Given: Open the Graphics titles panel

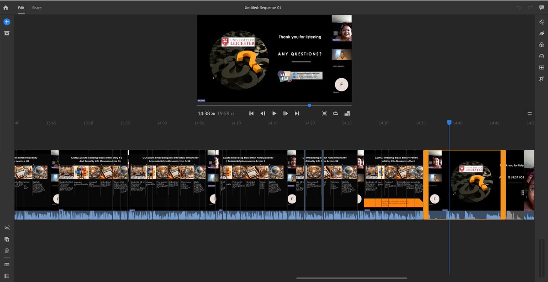Looking at the screenshot, I should point(542,22).
